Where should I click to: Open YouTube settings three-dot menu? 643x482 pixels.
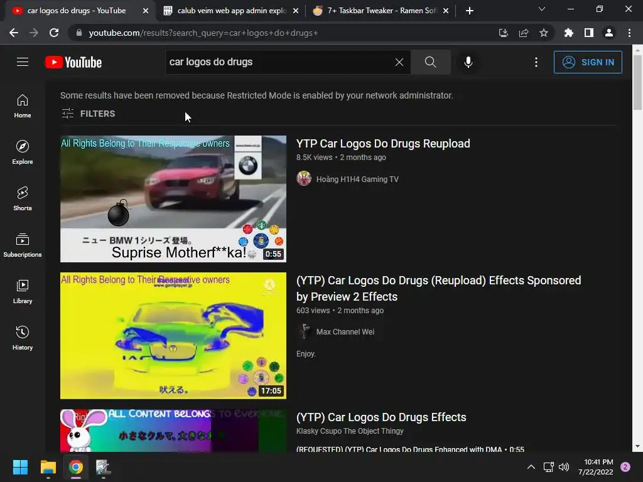point(536,62)
